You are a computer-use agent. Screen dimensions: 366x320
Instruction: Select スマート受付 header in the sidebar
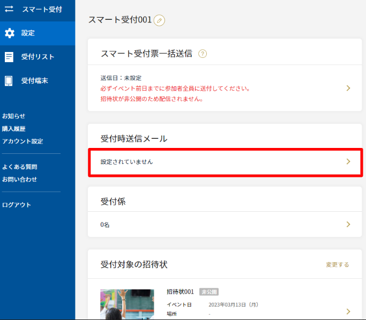[x=42, y=9]
